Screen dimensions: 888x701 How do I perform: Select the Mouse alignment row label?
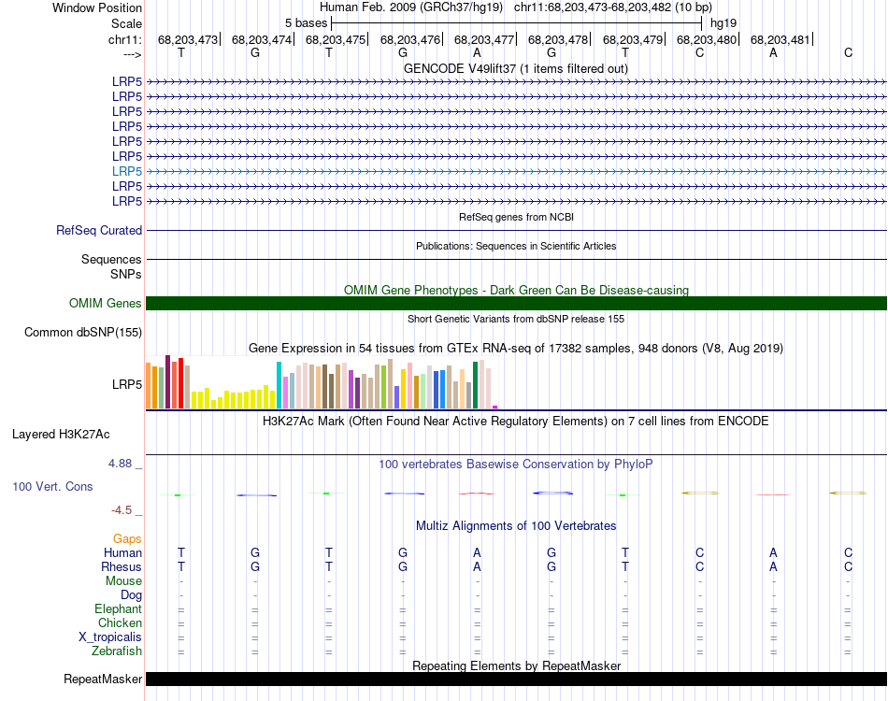(x=123, y=581)
